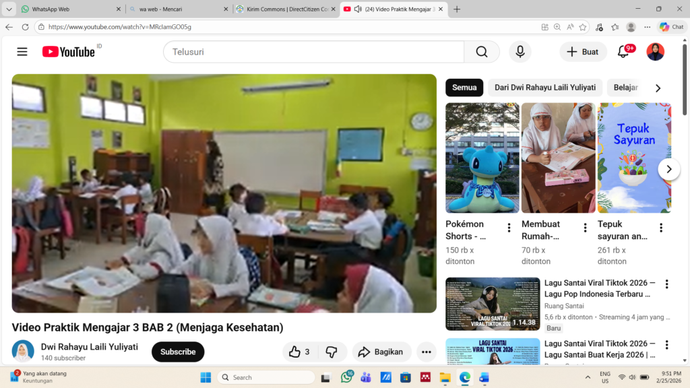Click the YouTube logo to go home

tap(68, 52)
